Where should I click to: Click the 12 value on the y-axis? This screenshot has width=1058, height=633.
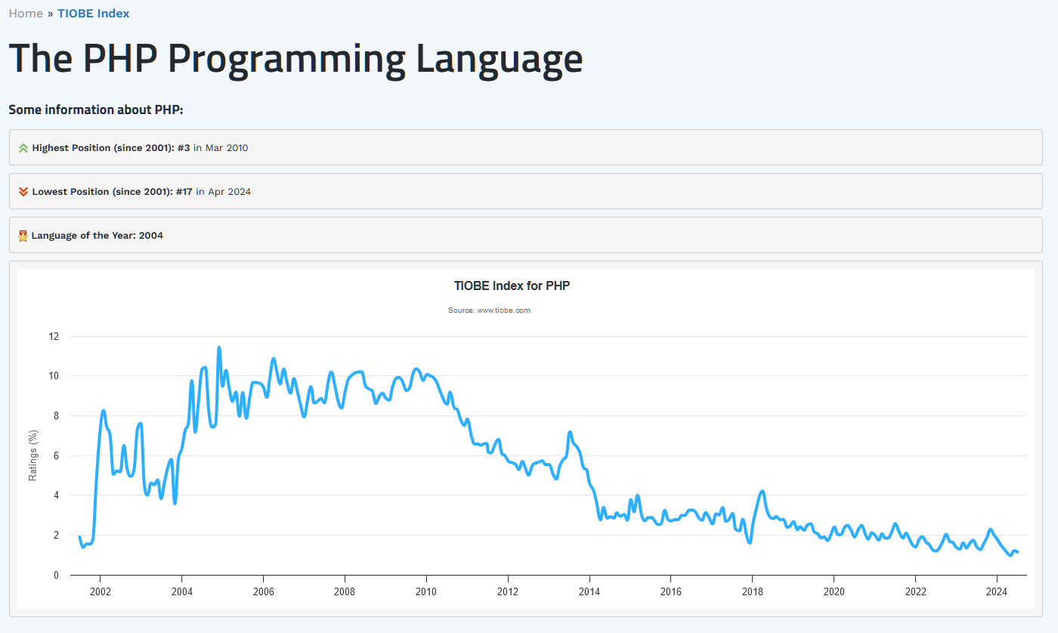point(54,336)
